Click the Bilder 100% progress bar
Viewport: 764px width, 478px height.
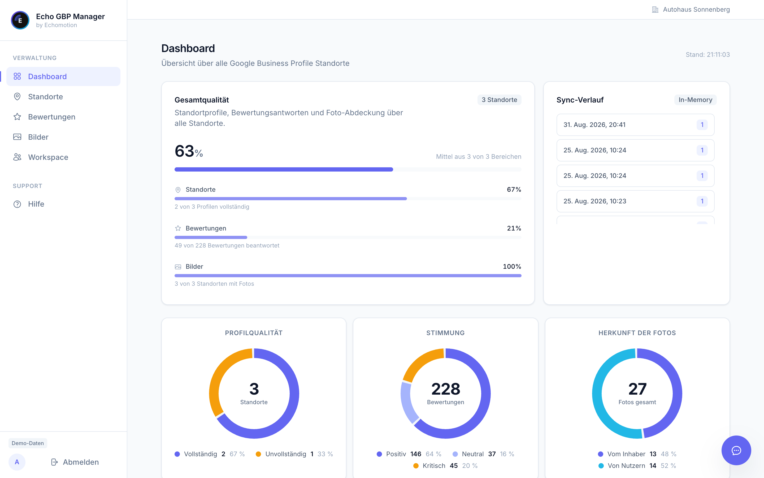[348, 276]
